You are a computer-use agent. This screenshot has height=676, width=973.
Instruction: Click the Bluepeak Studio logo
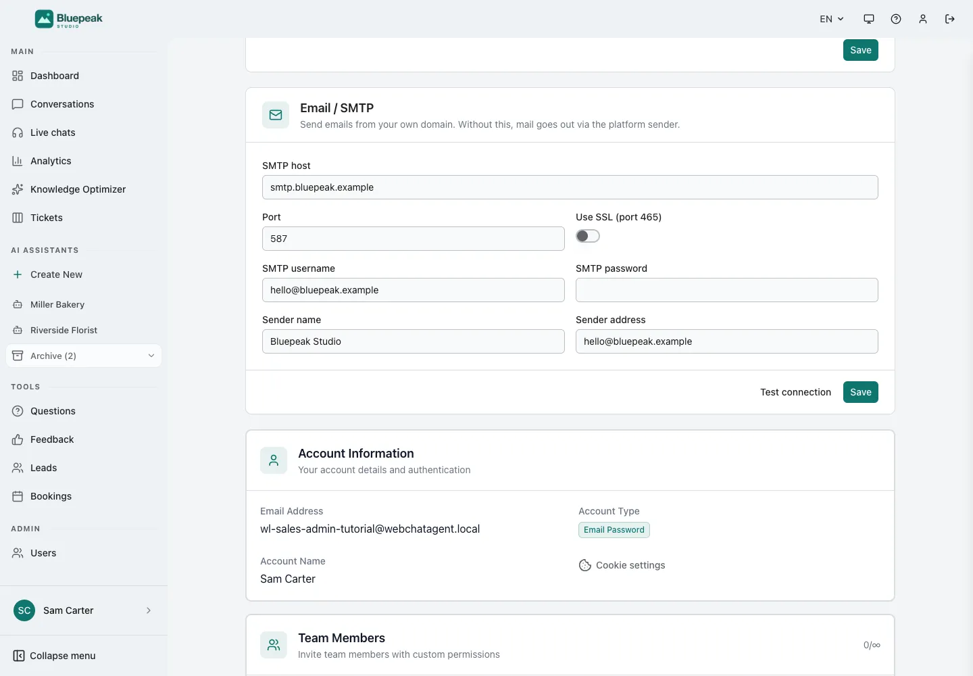point(69,19)
